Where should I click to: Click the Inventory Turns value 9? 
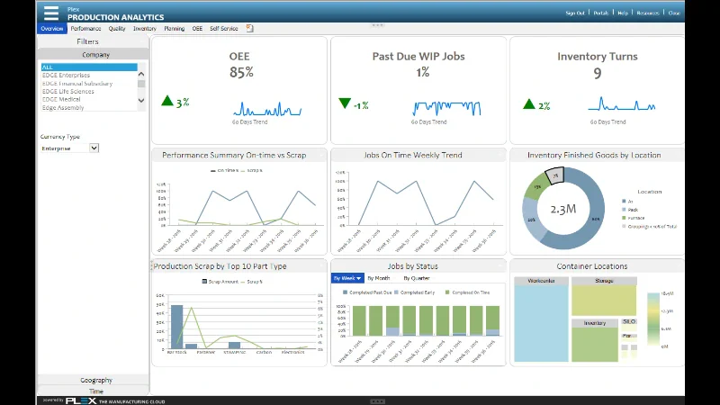coord(598,73)
